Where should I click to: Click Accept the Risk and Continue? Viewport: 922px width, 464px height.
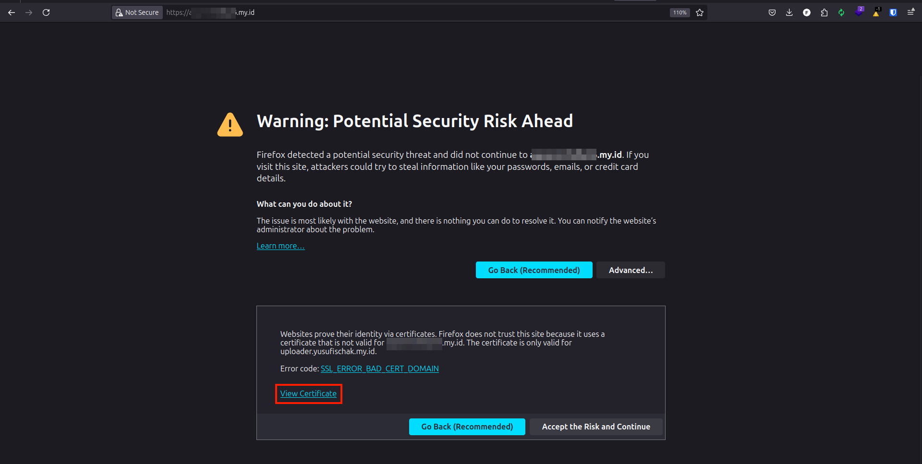596,427
